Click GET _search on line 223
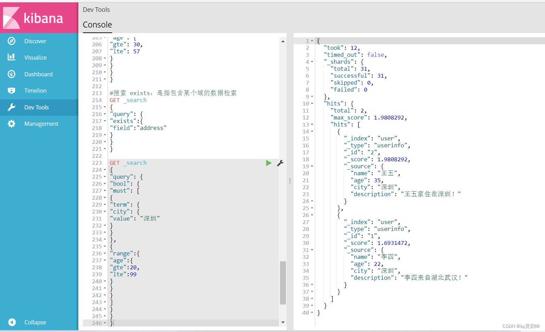Screen dimensions: 545x332 (x=128, y=163)
